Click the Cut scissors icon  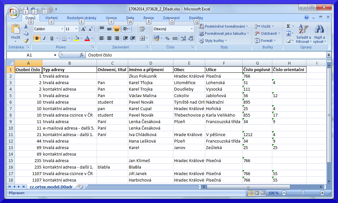point(26,26)
